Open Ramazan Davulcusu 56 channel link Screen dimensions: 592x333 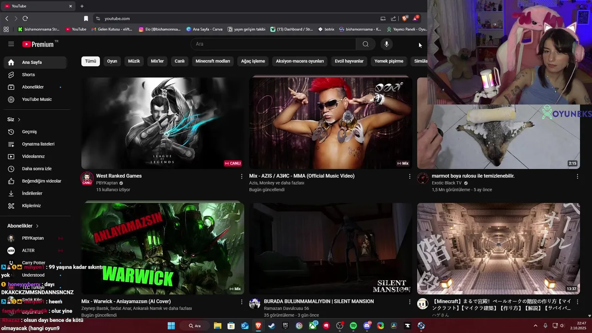point(286,308)
